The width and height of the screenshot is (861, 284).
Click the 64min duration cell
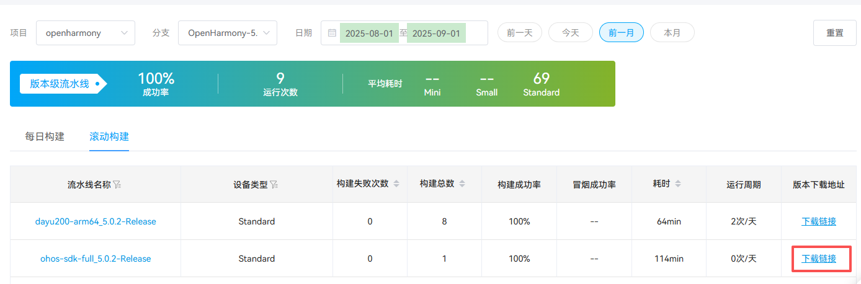[669, 221]
